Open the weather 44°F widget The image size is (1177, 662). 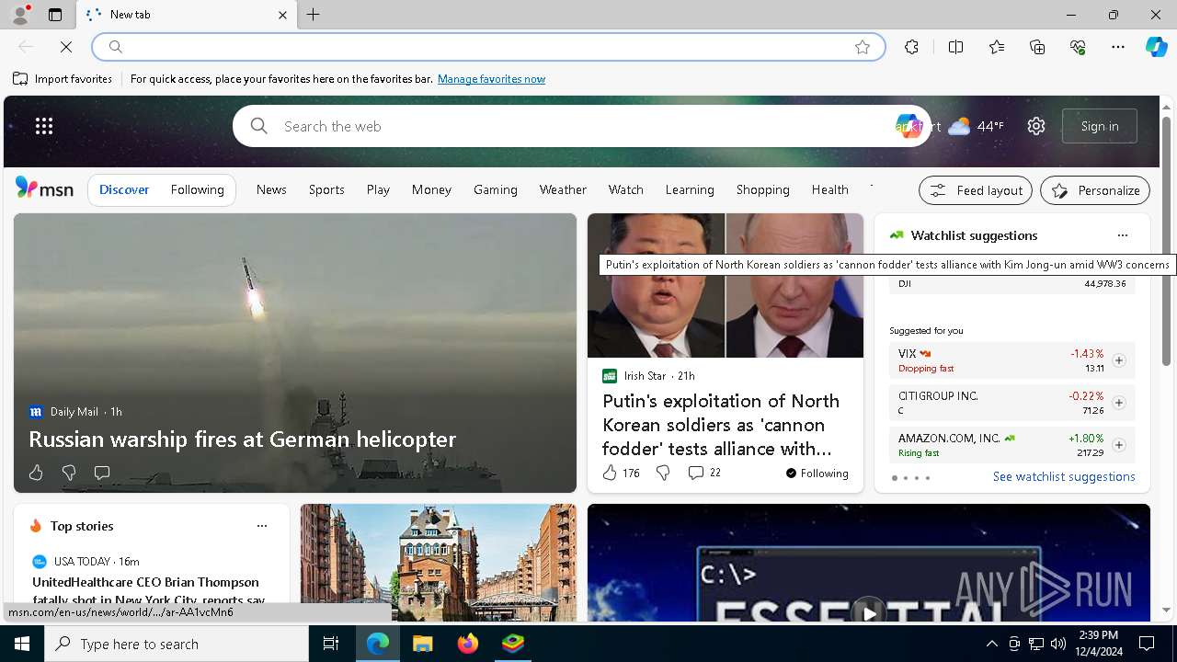pyautogui.click(x=976, y=126)
